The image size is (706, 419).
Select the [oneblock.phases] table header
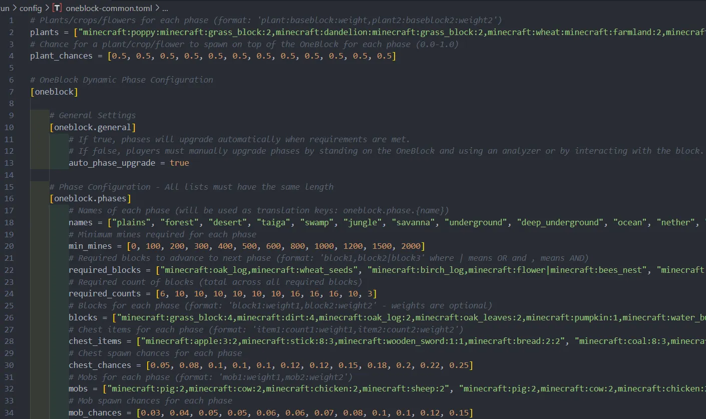point(90,199)
